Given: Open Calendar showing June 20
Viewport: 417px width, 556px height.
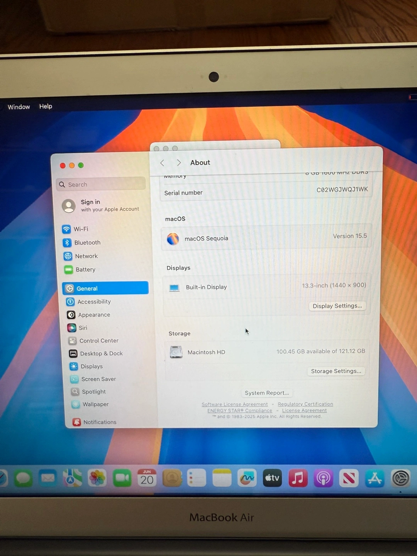Looking at the screenshot, I should (147, 478).
